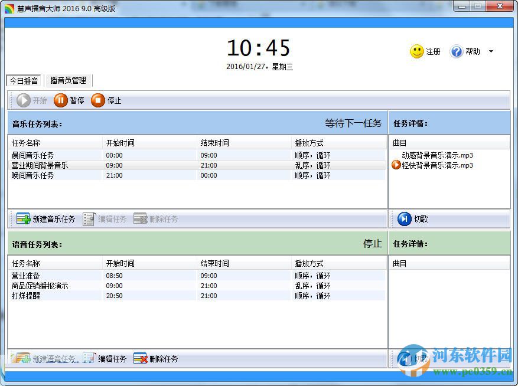Expand the dropdown arrow next to 帮助
518x386 pixels.
tap(491, 52)
